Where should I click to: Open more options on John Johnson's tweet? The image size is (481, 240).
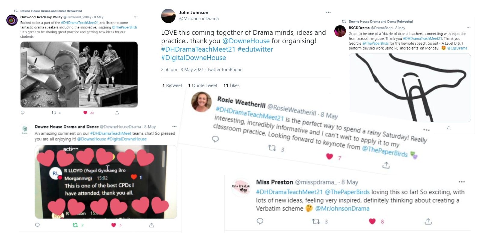coord(328,12)
